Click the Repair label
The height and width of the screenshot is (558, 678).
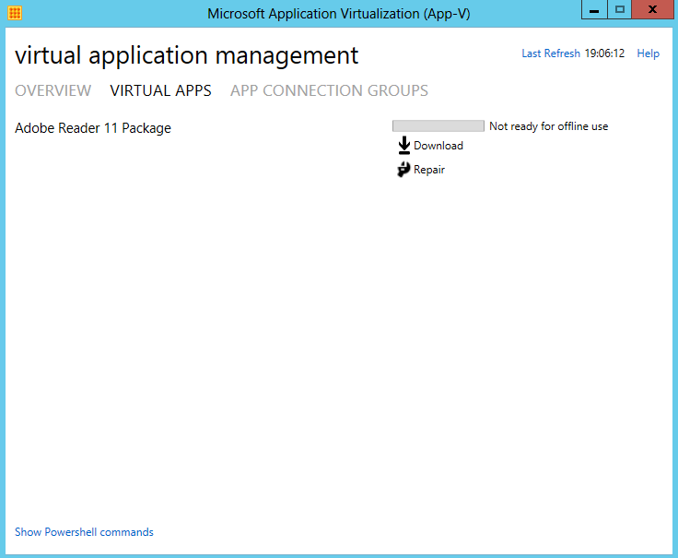click(429, 170)
